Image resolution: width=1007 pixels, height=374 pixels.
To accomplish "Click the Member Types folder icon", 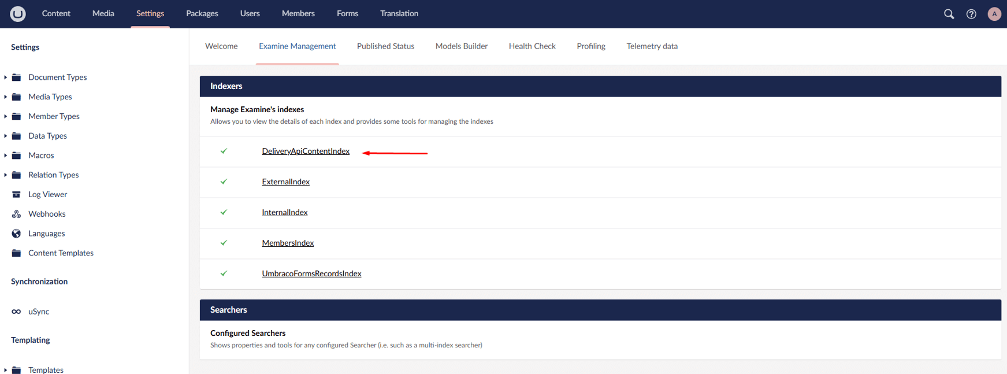I will tap(16, 117).
